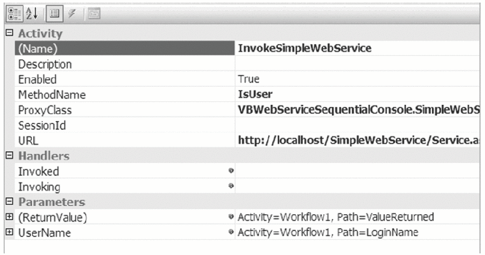
Task: Click the MethodName value IsUser
Action: click(255, 94)
